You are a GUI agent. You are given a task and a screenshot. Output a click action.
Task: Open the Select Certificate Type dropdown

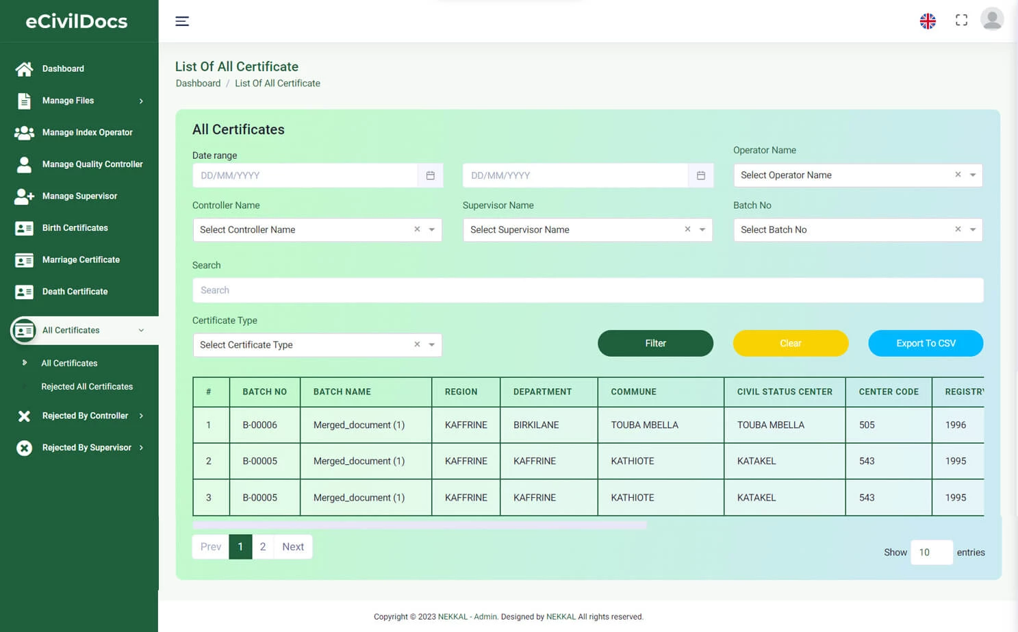[431, 344]
